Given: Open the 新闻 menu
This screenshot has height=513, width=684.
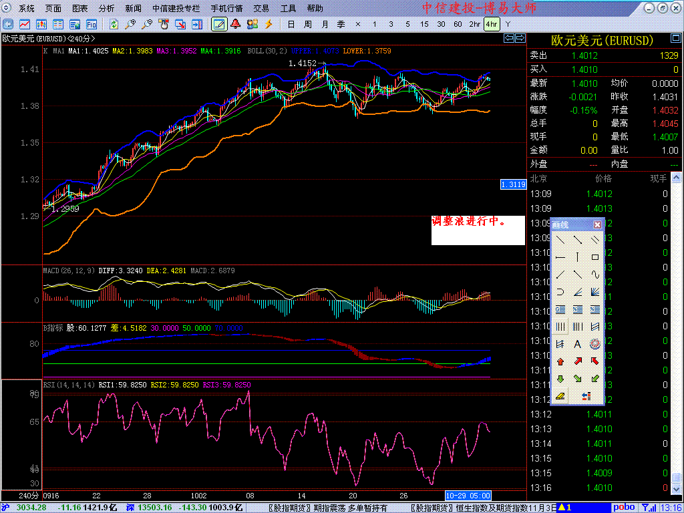Looking at the screenshot, I should point(133,8).
